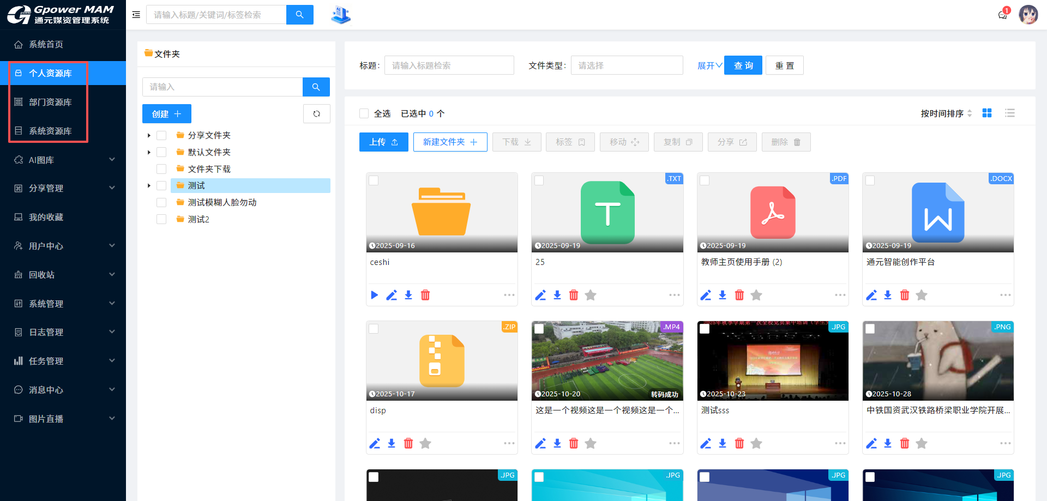Favorite the 通元智能创作平台 document
Screen dimensions: 1047x501
pyautogui.click(x=922, y=295)
